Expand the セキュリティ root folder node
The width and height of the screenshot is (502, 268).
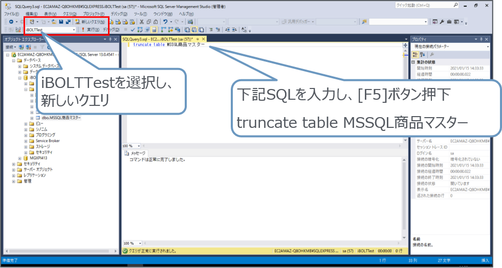click(x=13, y=164)
